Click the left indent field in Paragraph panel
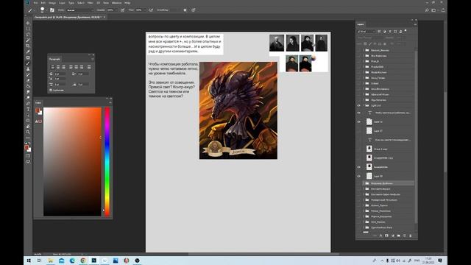This screenshot has width=471, height=265. (60, 74)
